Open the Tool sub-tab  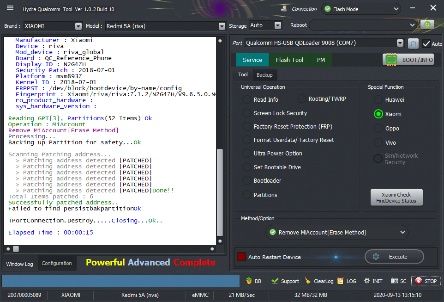pyautogui.click(x=243, y=74)
